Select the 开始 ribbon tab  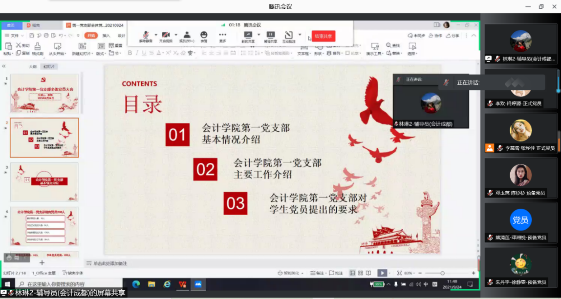[x=91, y=36]
